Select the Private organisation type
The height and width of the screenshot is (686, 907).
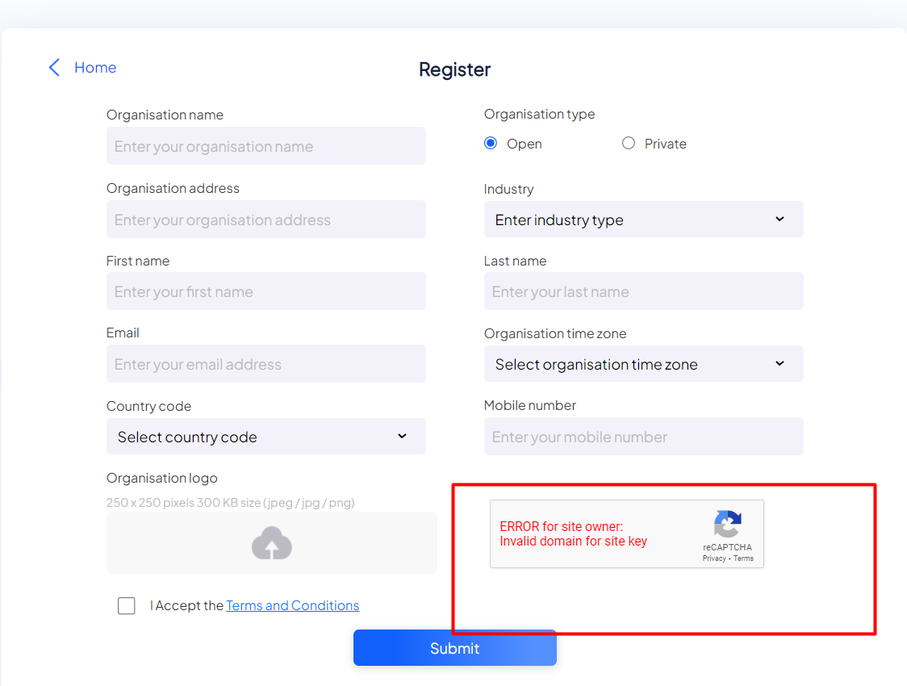[629, 144]
